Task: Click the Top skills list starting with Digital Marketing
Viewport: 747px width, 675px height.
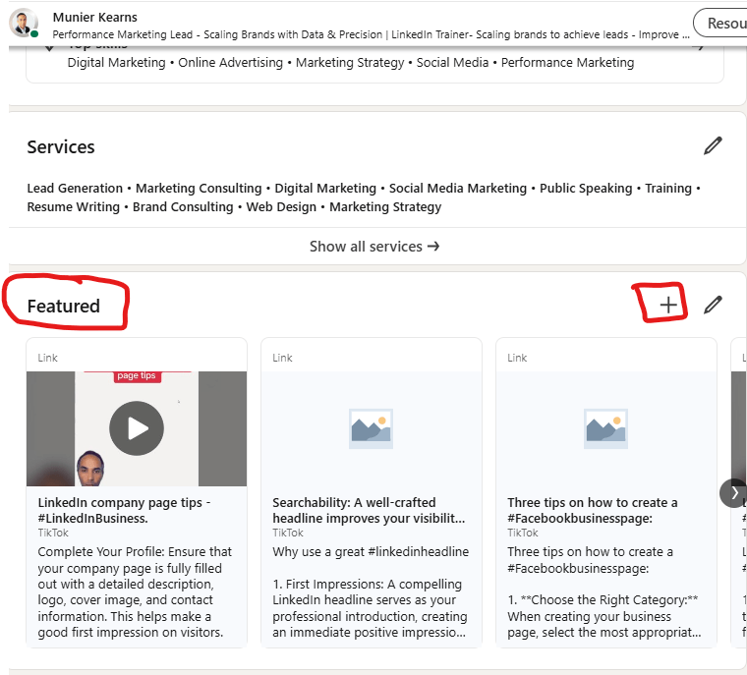Action: coord(351,62)
